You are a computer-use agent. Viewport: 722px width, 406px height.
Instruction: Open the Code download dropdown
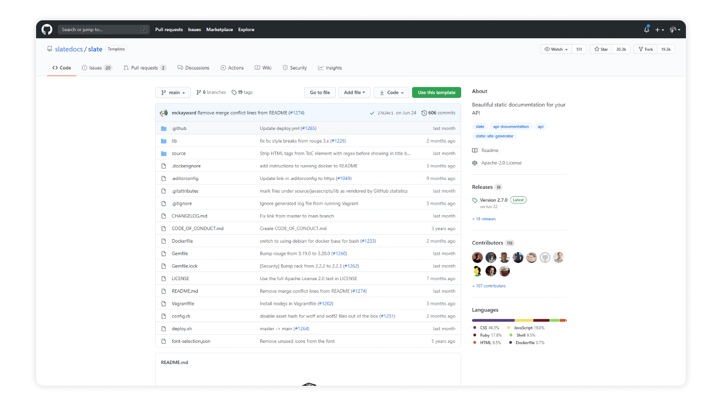pyautogui.click(x=392, y=92)
